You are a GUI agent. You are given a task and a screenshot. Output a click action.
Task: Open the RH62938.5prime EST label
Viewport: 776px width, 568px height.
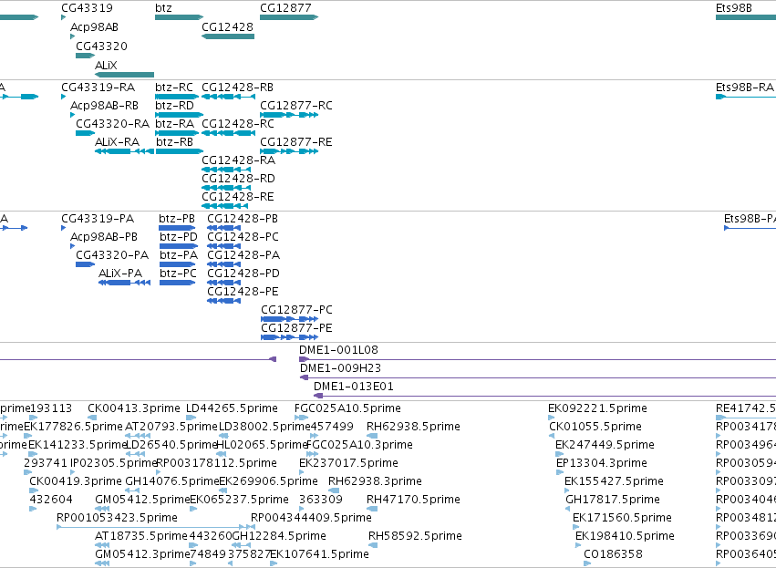414,427
